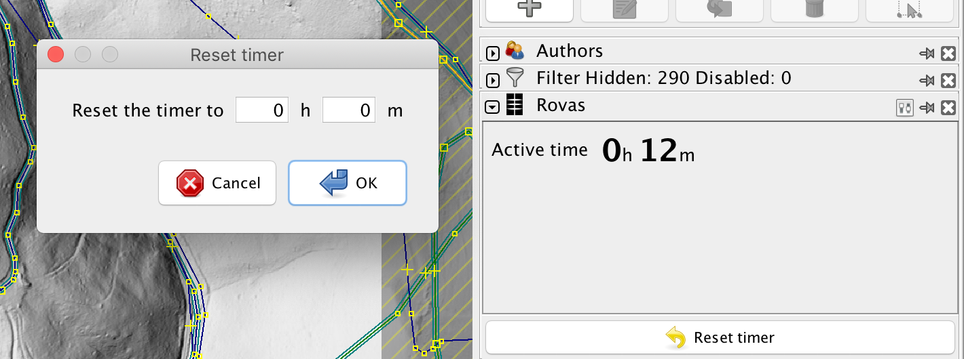The height and width of the screenshot is (359, 964).
Task: Click the pencil edit button
Action: click(625, 9)
